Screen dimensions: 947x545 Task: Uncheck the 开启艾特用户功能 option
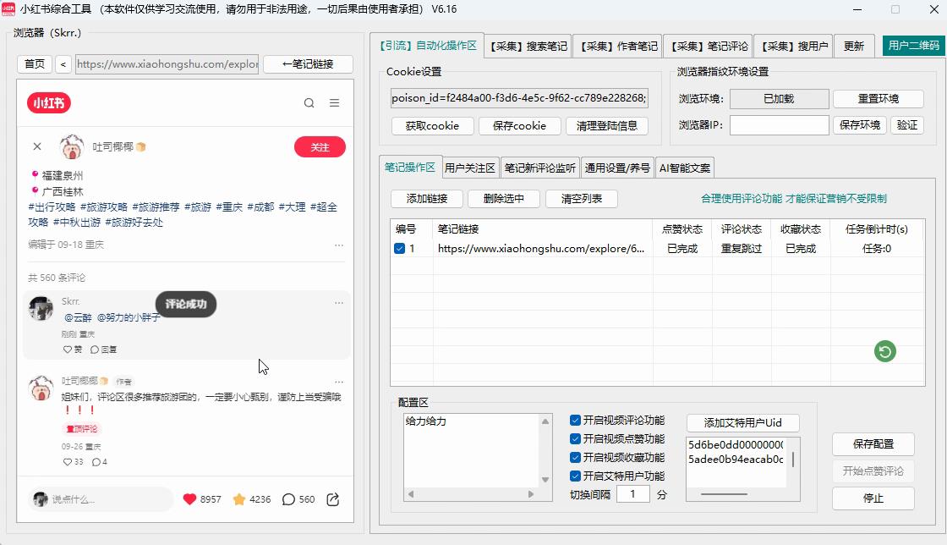pos(573,476)
